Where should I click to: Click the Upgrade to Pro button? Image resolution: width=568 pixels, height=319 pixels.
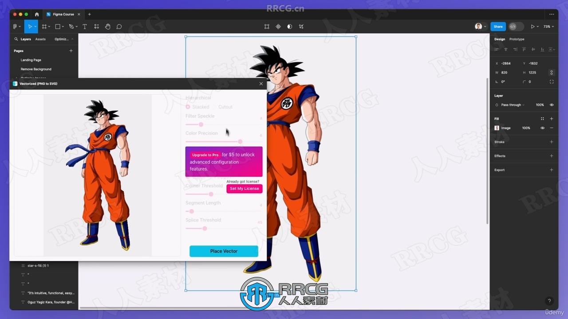(x=205, y=155)
